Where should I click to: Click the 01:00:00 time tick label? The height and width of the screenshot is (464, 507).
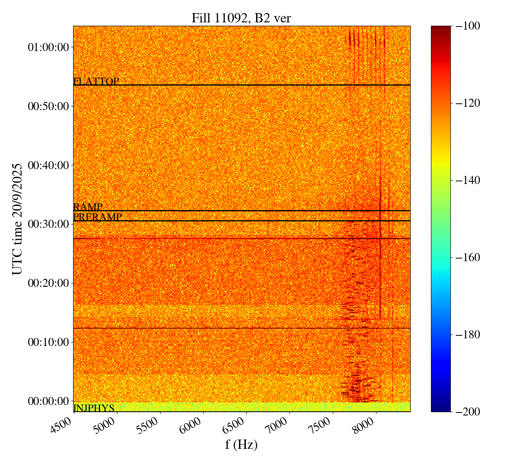pos(48,47)
